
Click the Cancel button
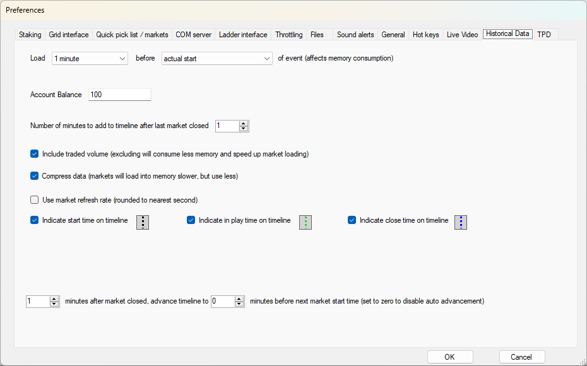coord(522,357)
